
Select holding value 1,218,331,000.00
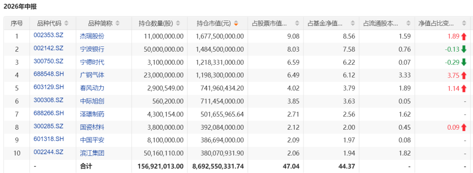(219, 63)
